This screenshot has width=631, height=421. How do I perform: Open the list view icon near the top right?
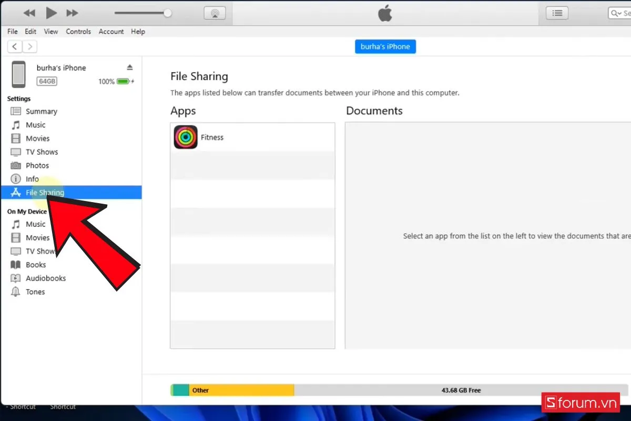557,13
